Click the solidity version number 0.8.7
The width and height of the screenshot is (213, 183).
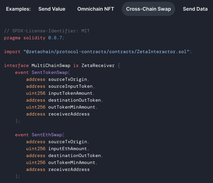55,38
